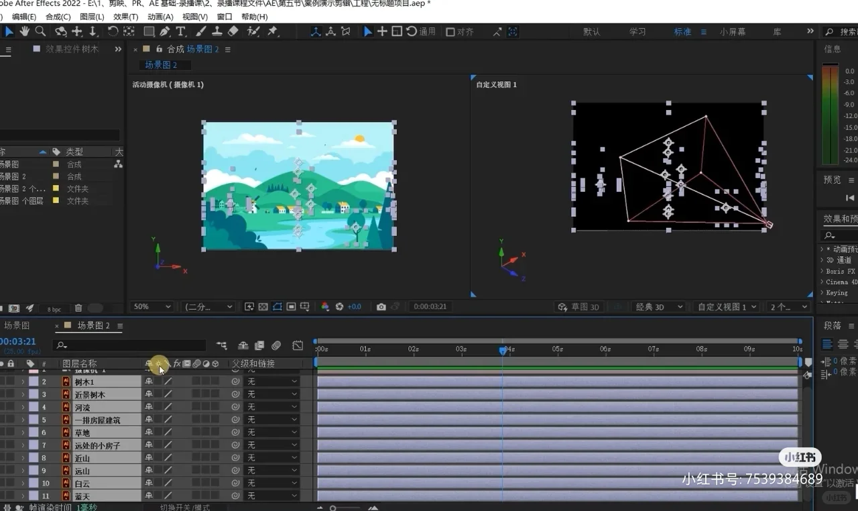Open the composition flowchart icon in timeline
The width and height of the screenshot is (858, 511).
[x=221, y=345]
